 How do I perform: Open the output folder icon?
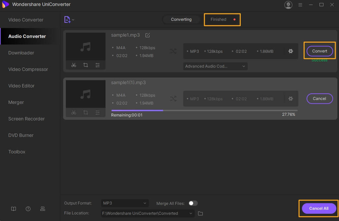click(200, 213)
